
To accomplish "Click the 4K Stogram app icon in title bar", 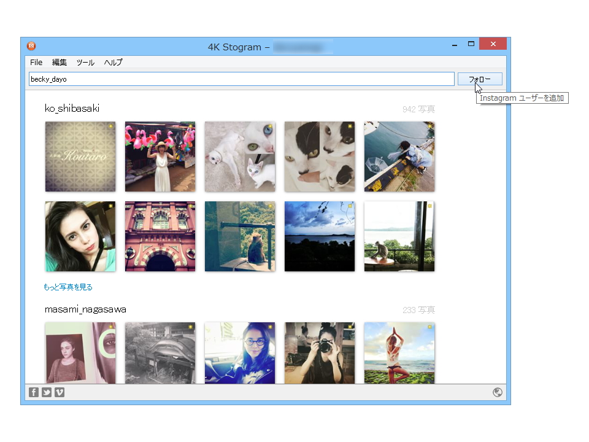I will click(31, 46).
